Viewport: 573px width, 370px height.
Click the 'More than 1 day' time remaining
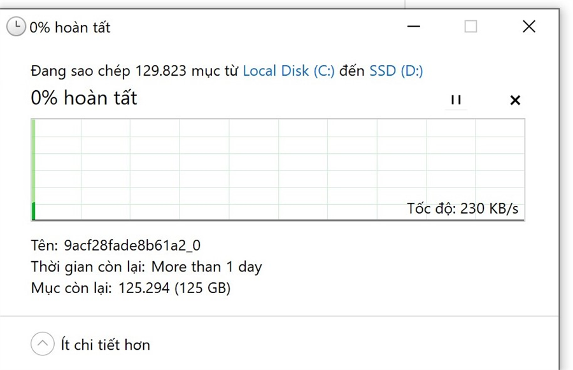206,267
